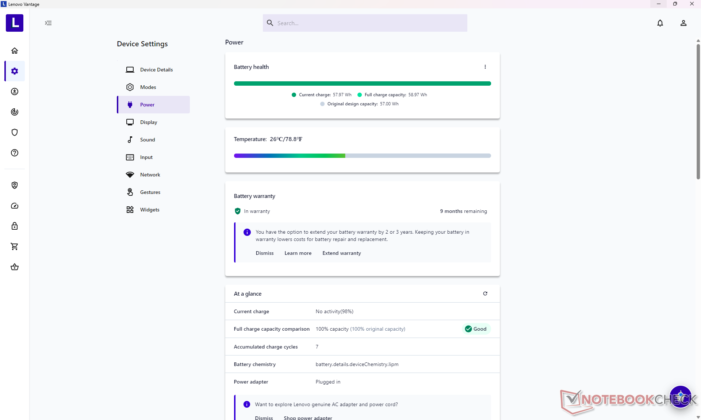Viewport: 701px width, 420px height.
Task: Click Learn more about battery warranty
Action: click(x=298, y=253)
